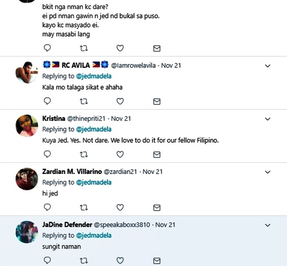Send JaDine Defender's tweet via direct message
Viewport: 287px width, 266px height.
click(157, 261)
